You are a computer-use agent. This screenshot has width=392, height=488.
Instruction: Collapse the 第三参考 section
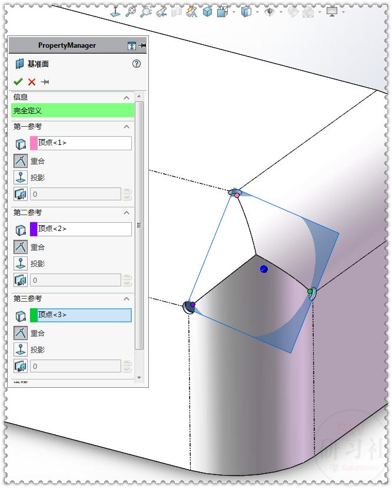pyautogui.click(x=127, y=299)
